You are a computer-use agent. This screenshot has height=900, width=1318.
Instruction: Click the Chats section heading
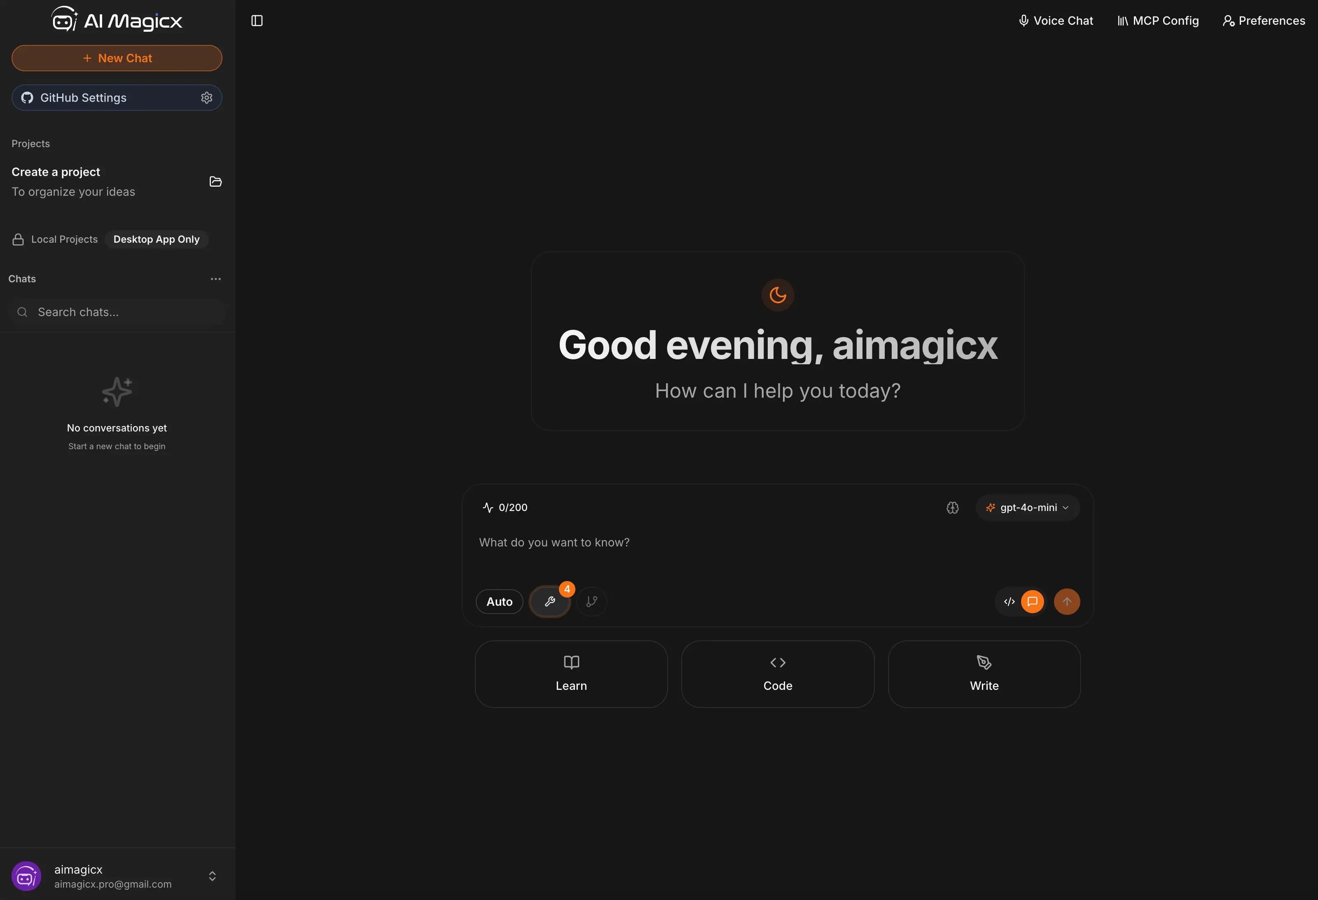pyautogui.click(x=22, y=279)
